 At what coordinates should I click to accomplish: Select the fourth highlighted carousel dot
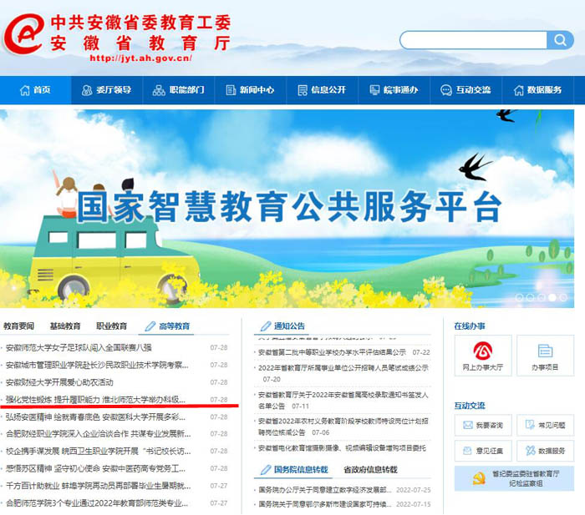[x=552, y=297]
